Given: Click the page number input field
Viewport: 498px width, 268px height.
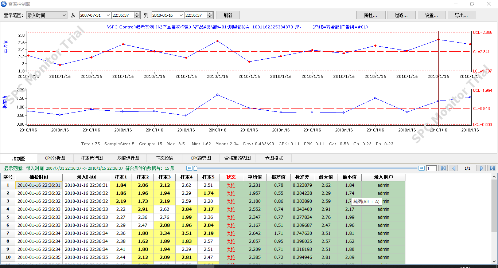Looking at the screenshot, I should (x=431, y=168).
